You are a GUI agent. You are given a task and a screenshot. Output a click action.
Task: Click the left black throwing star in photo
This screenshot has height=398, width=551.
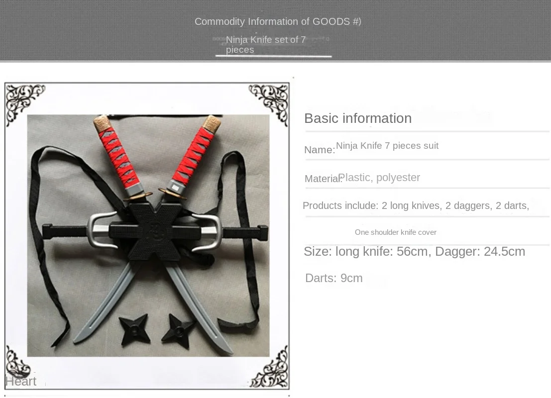click(x=134, y=330)
